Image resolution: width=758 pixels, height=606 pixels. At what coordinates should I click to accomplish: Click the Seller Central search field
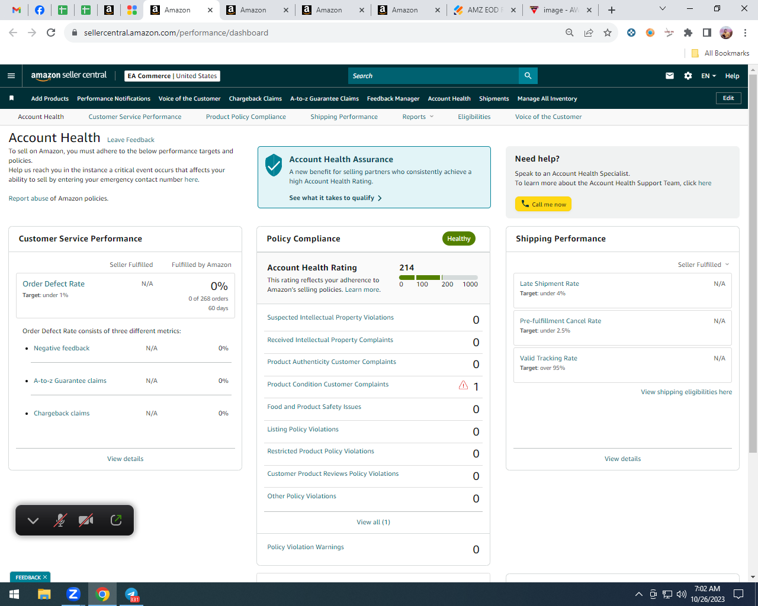(433, 76)
